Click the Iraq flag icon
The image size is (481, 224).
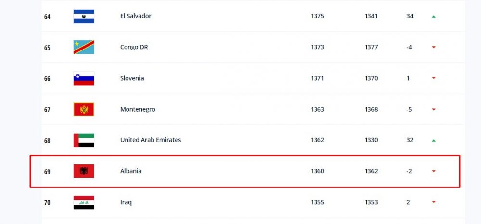coord(84,202)
